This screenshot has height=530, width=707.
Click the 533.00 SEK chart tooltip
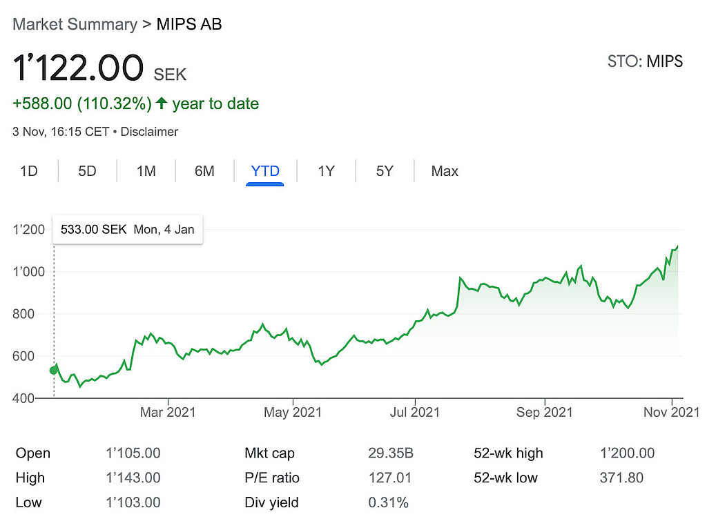(128, 230)
